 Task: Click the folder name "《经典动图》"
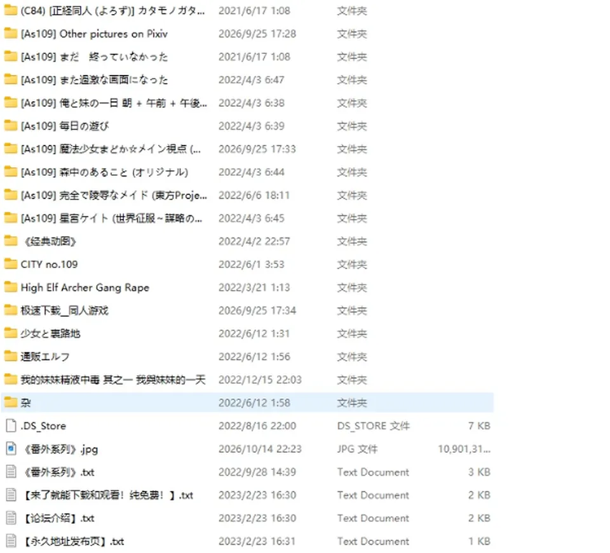(49, 241)
